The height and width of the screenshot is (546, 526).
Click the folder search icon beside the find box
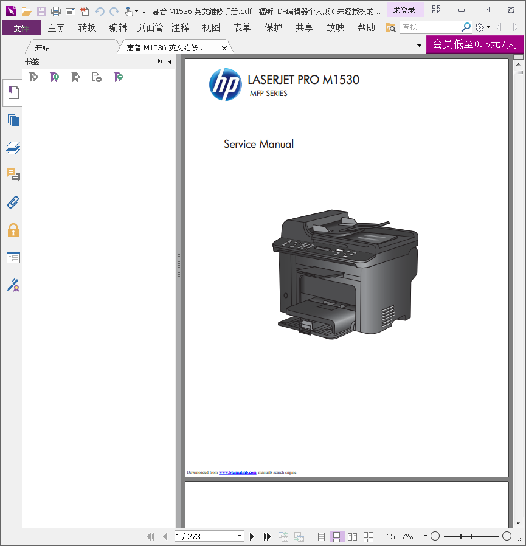pos(390,27)
